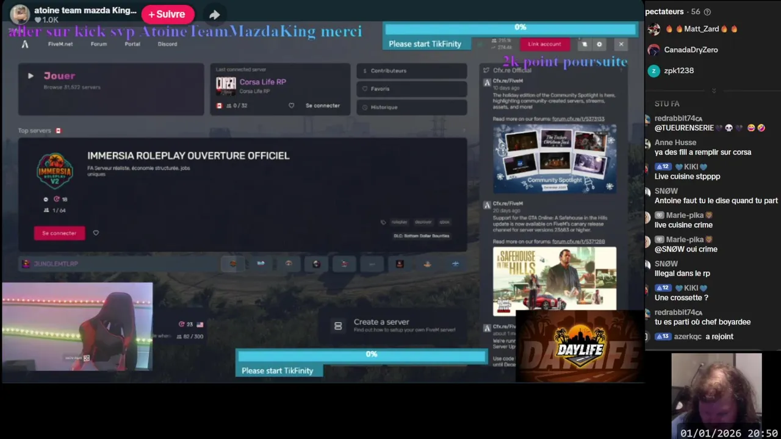This screenshot has width=781, height=439.
Task: Click the tag icon before the roleplay tag
Action: pos(383,223)
